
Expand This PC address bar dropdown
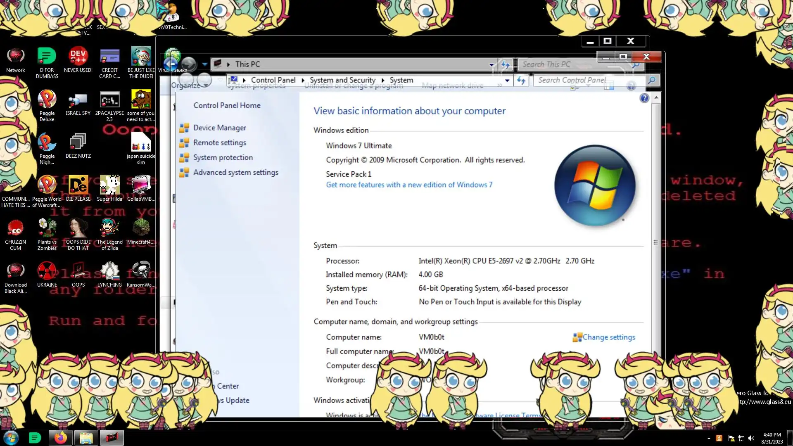click(x=491, y=65)
